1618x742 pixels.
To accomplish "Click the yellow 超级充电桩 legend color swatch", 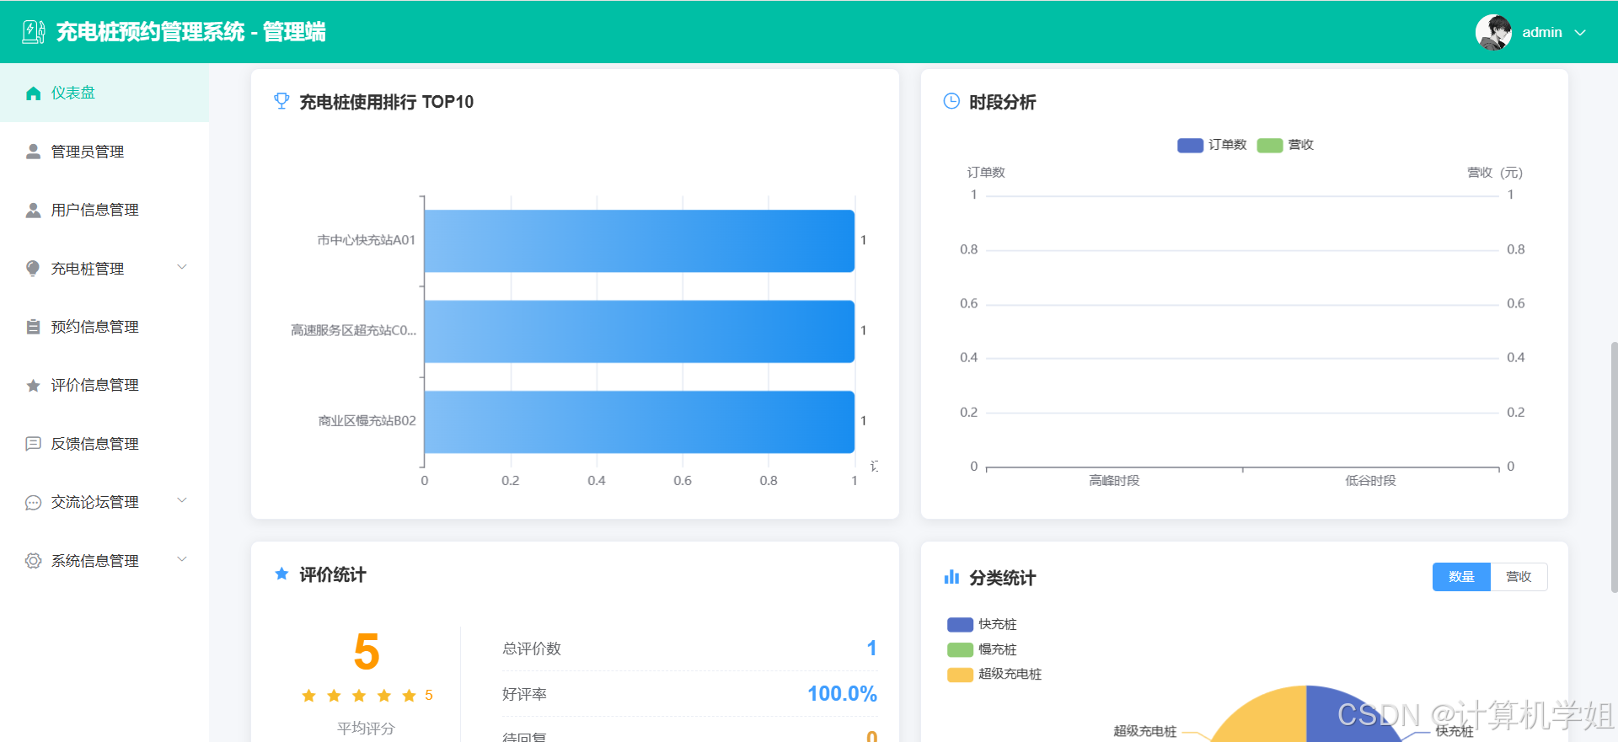I will coord(960,675).
